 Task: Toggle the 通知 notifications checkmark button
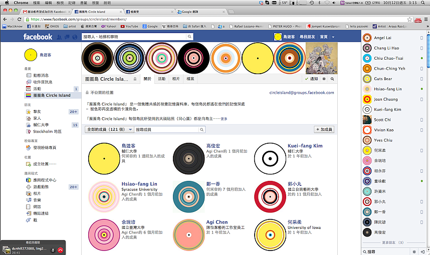311,79
